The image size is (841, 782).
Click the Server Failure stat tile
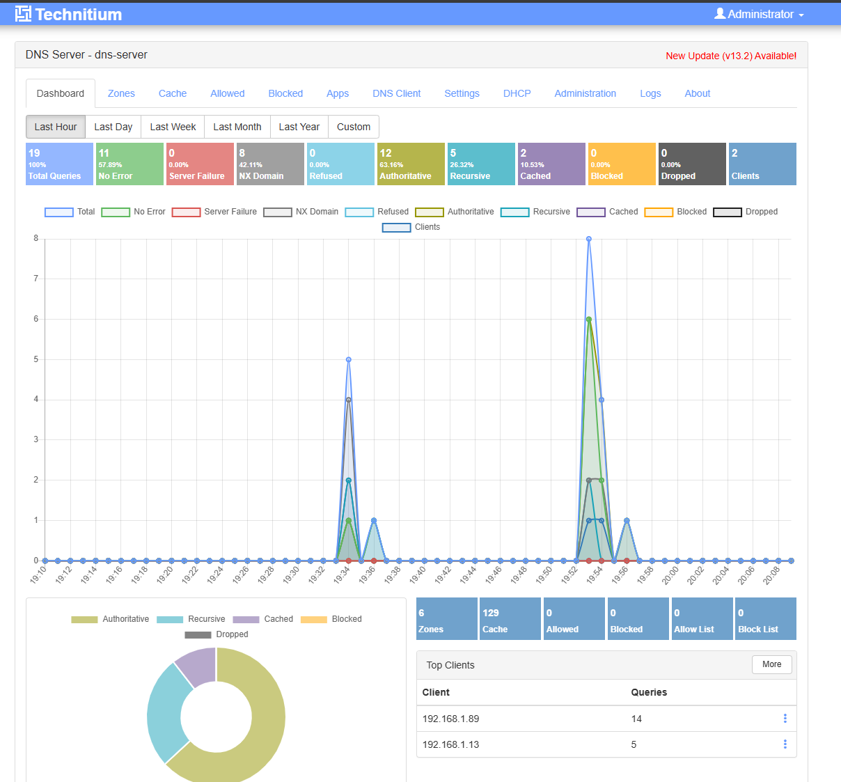point(200,164)
